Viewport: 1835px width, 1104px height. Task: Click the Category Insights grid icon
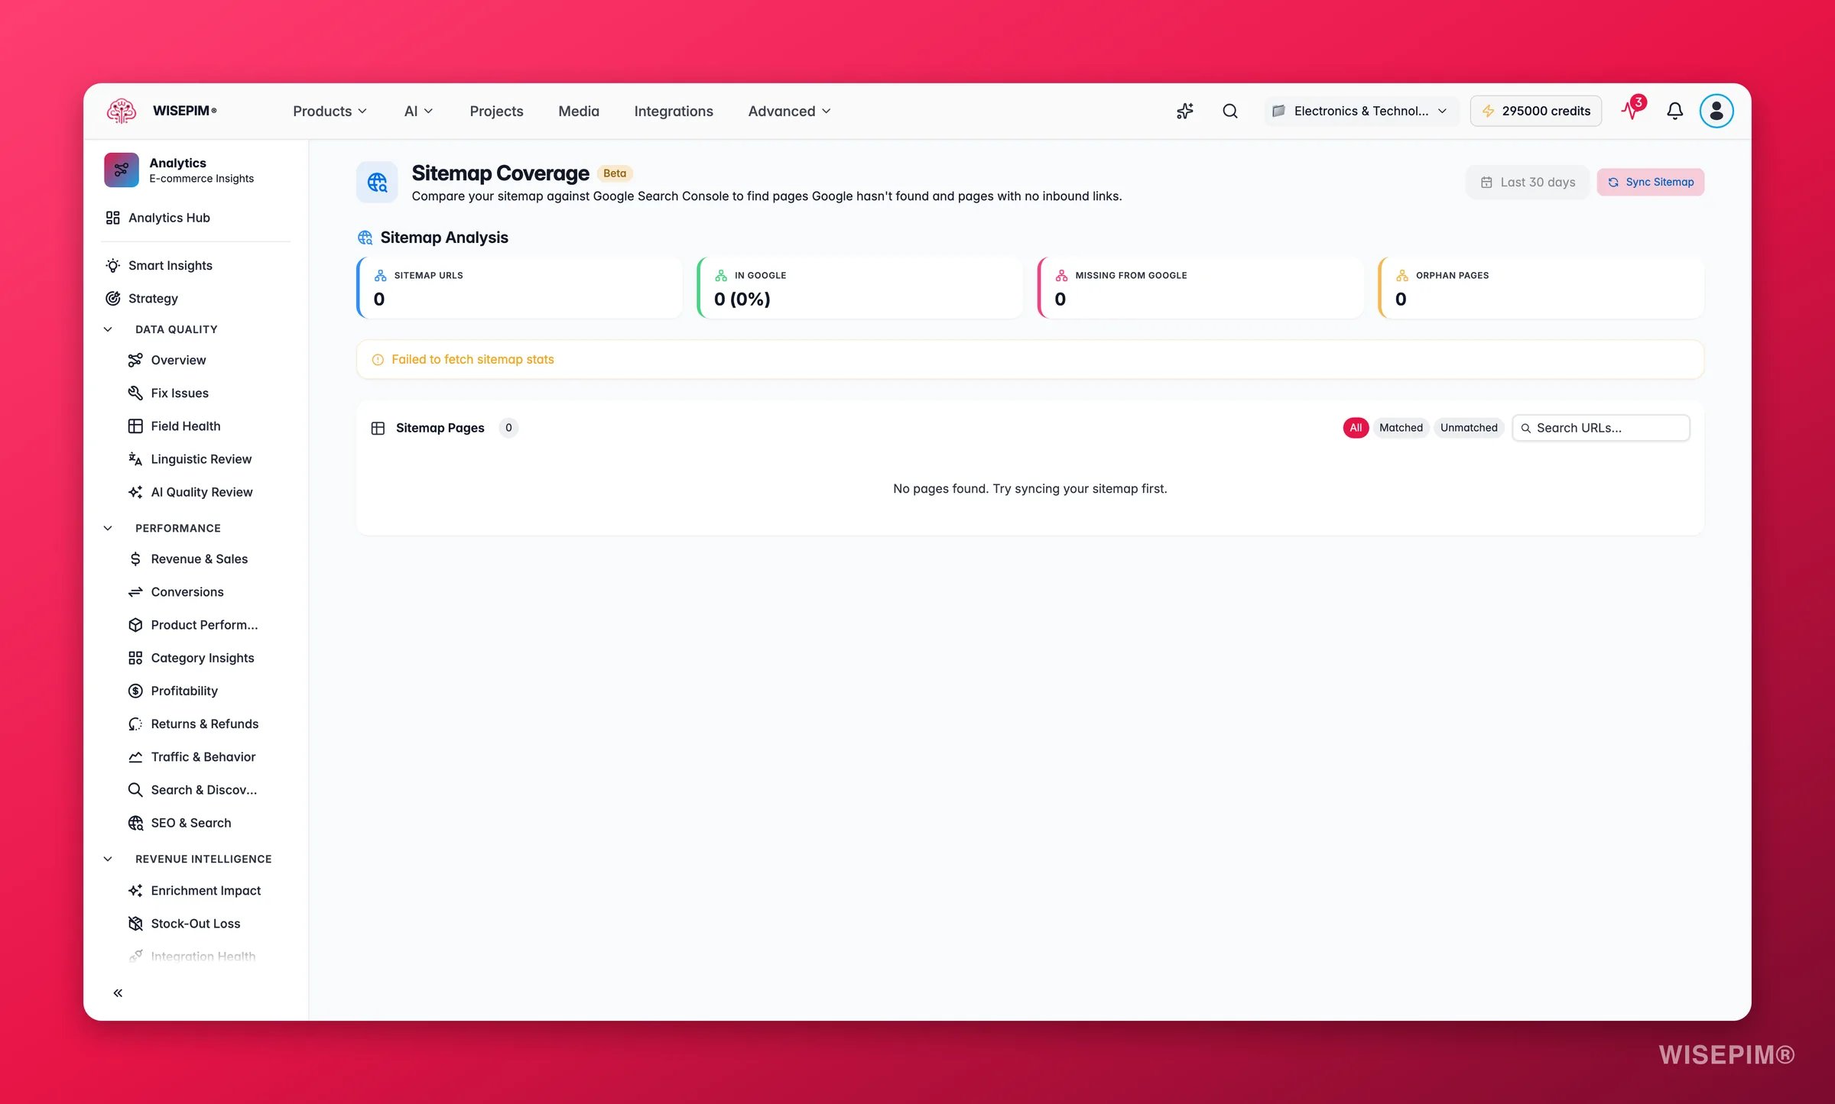(x=135, y=658)
